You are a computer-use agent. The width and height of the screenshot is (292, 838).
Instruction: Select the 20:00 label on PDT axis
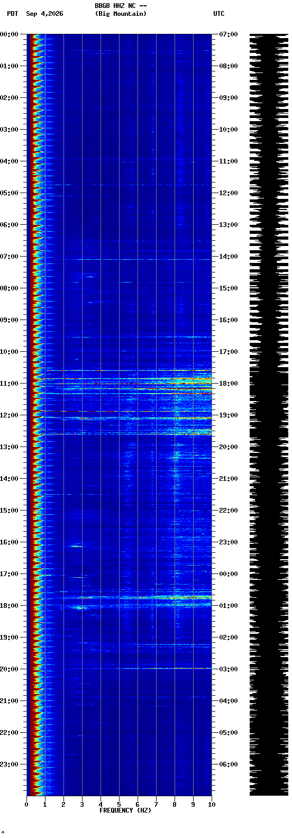pos(9,669)
